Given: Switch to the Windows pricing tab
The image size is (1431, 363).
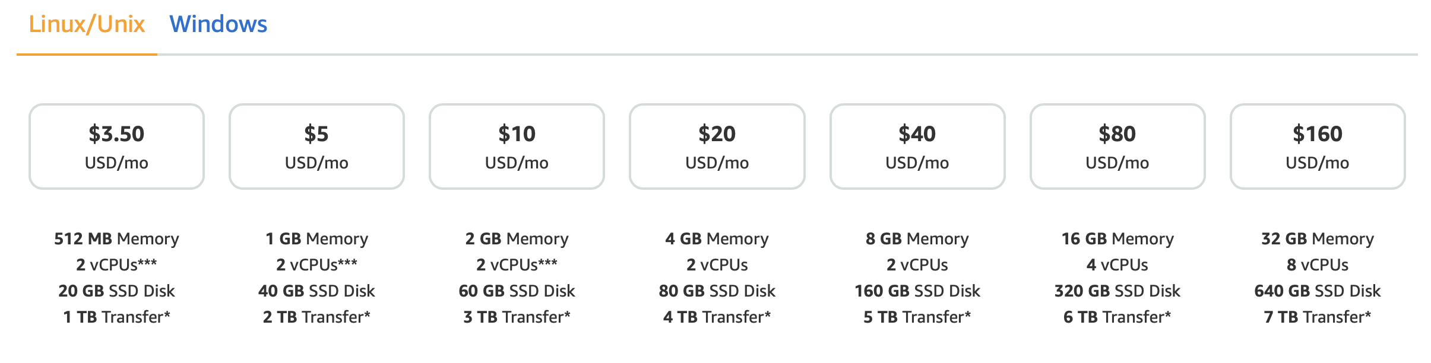Looking at the screenshot, I should [x=218, y=24].
